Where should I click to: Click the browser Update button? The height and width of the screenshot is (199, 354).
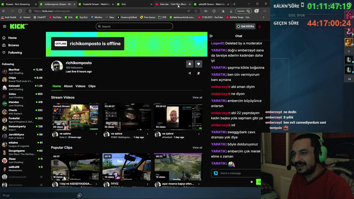(243, 11)
